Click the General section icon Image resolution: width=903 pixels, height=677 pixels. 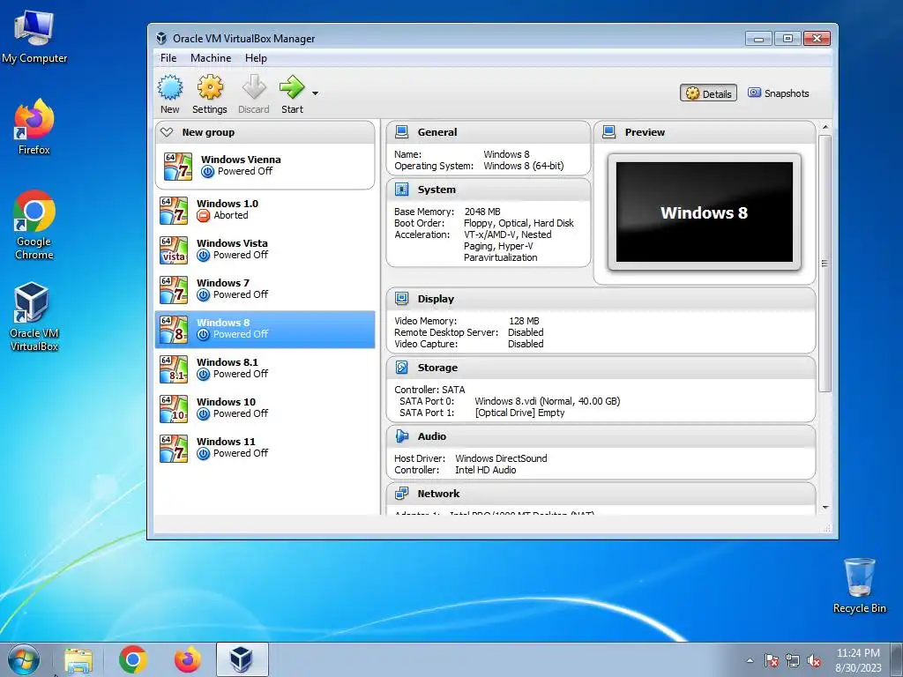coord(401,132)
